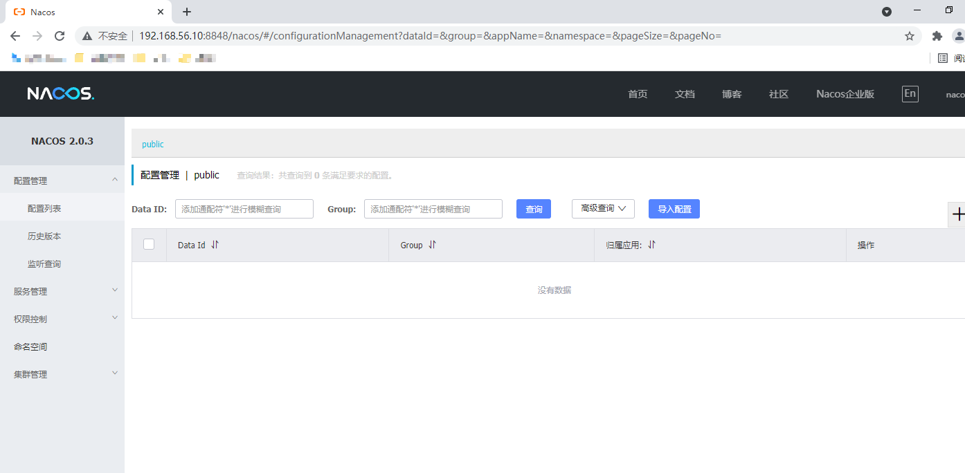Open the 高级查询 advanced query dropdown
Screen dimensions: 965x473
click(602, 208)
